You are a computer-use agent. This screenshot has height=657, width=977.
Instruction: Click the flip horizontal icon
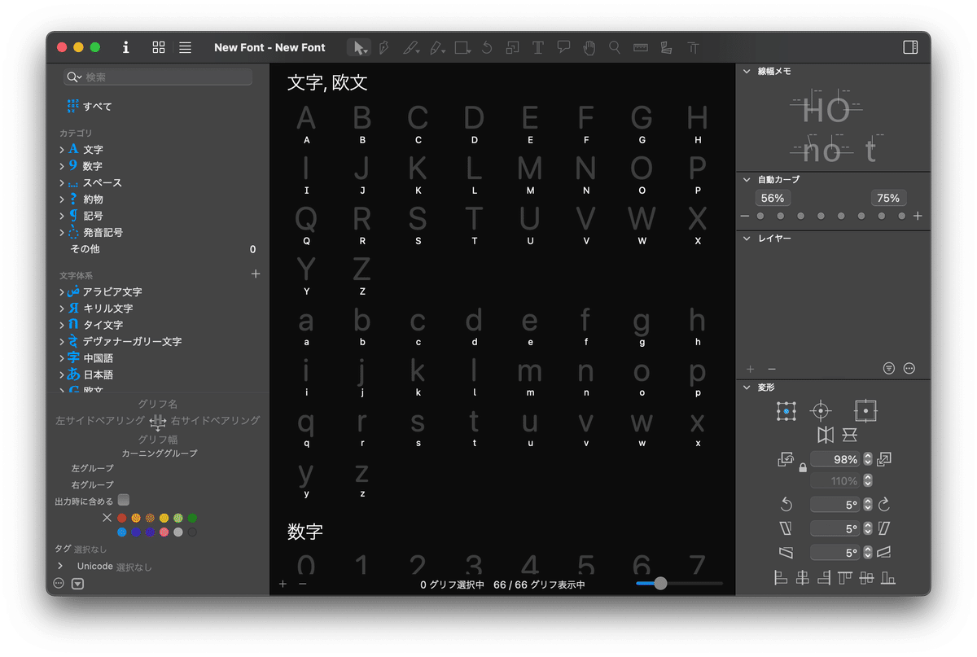826,435
